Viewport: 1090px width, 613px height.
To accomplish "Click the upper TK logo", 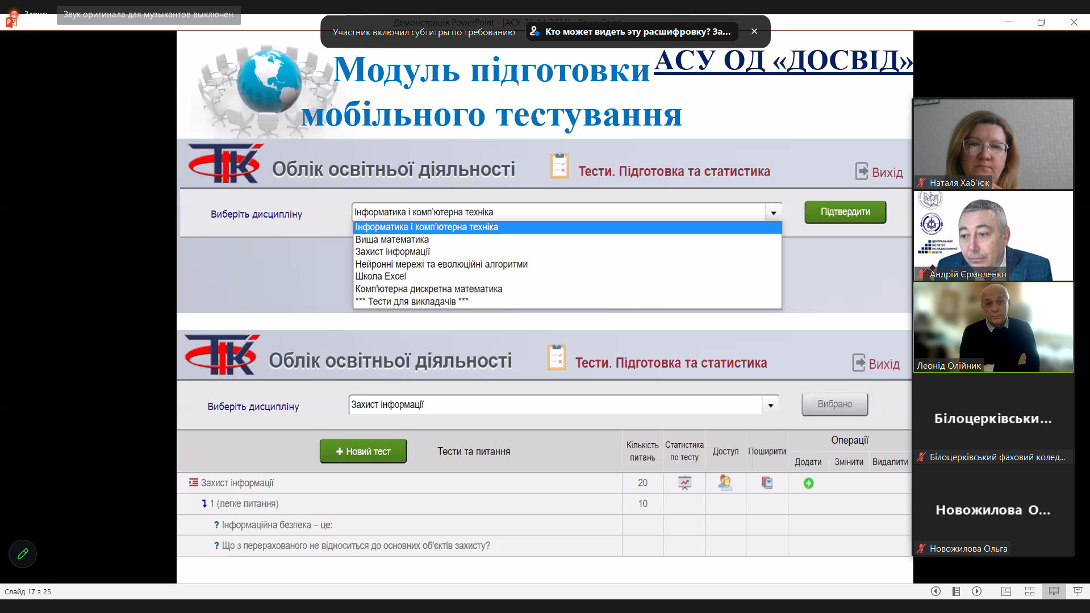I will (x=224, y=163).
